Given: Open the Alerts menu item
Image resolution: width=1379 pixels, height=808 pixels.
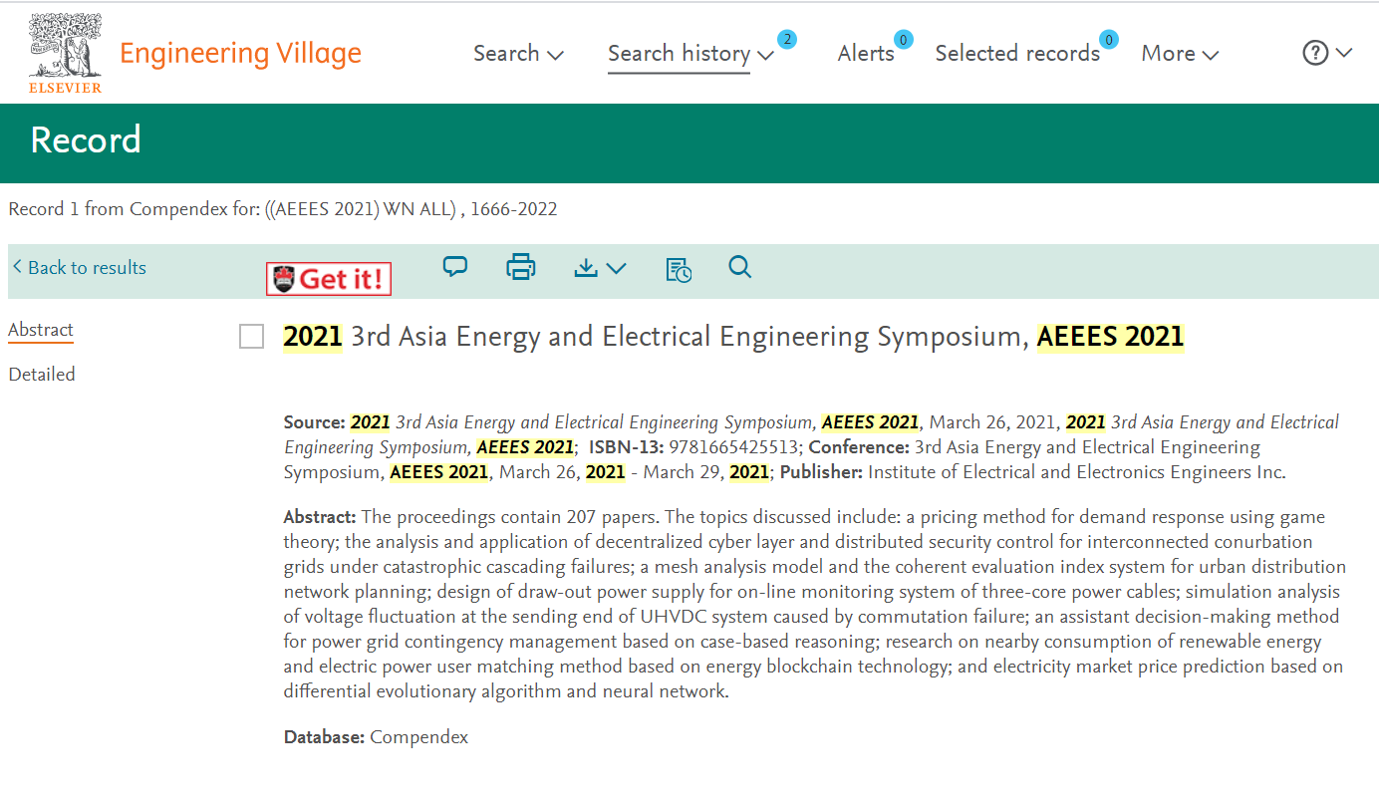Looking at the screenshot, I should tap(866, 54).
